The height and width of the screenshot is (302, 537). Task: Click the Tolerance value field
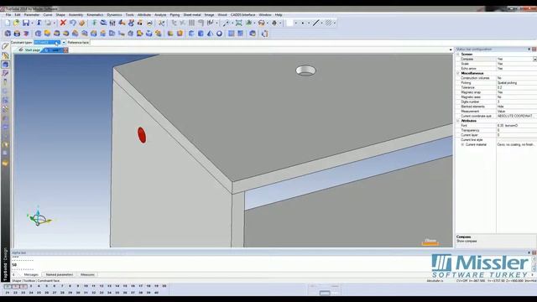click(517, 87)
